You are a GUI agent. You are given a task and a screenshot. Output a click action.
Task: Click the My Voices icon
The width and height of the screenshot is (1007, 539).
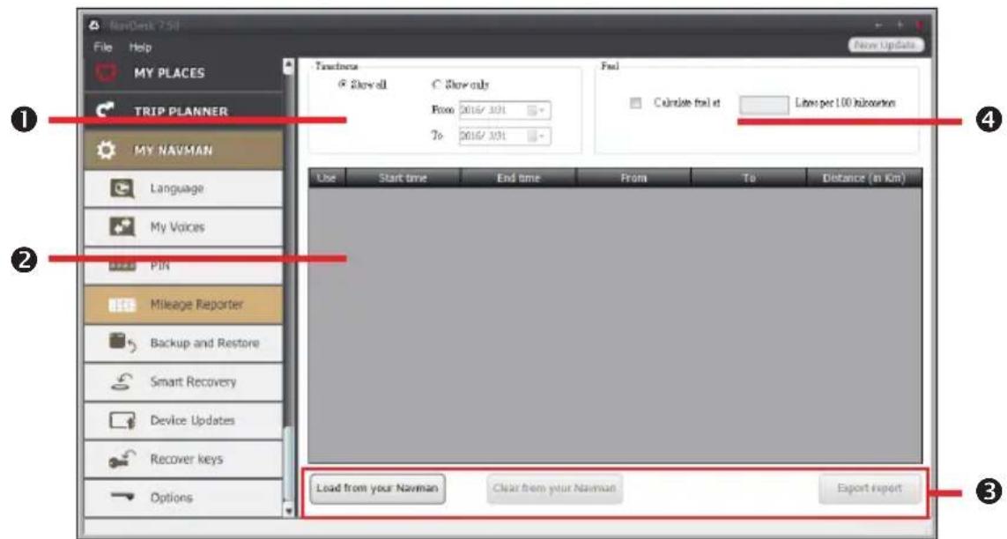[x=122, y=227]
